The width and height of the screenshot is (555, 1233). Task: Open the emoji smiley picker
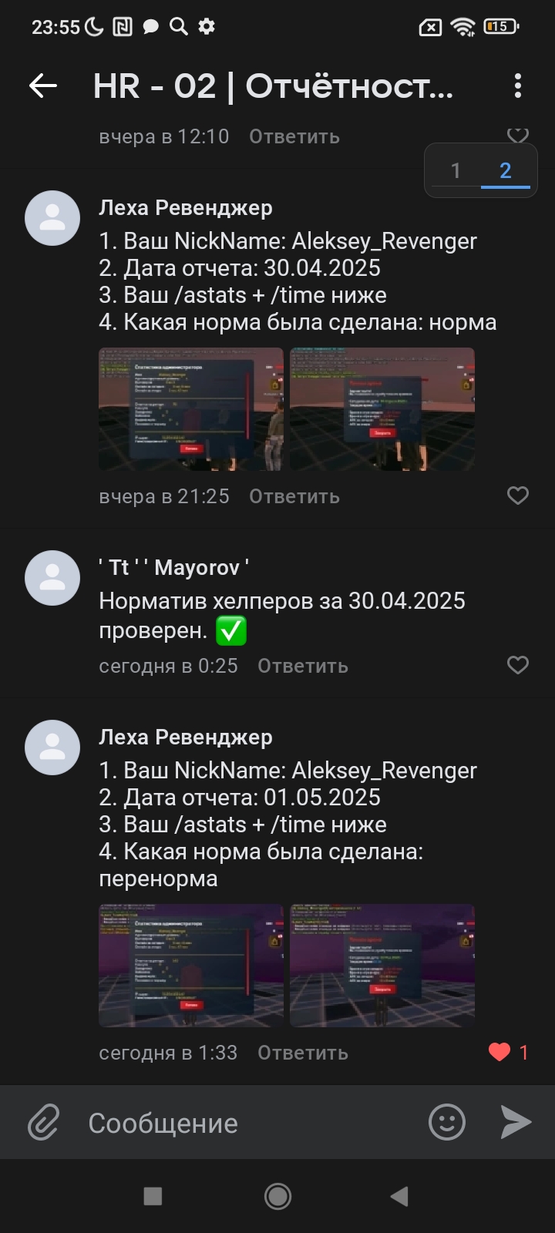click(x=447, y=1122)
